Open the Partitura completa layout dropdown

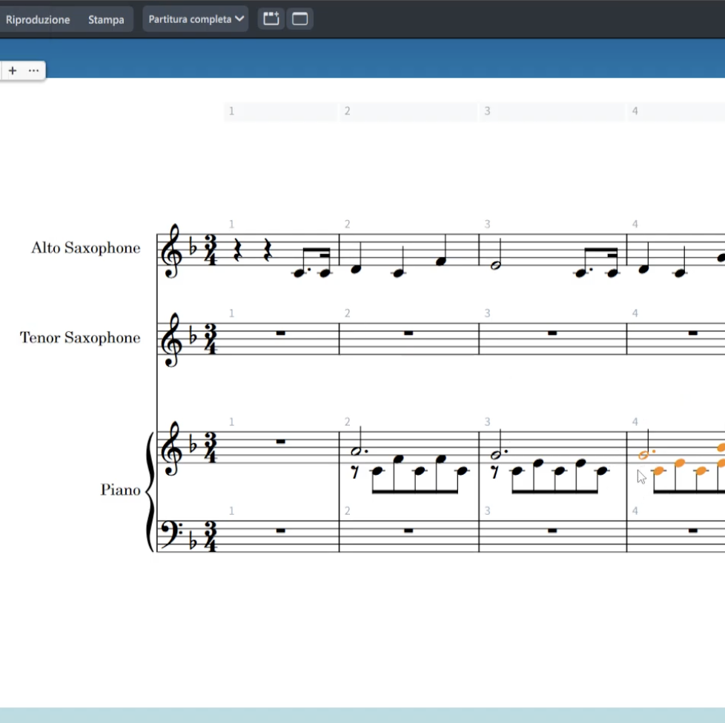[197, 19]
